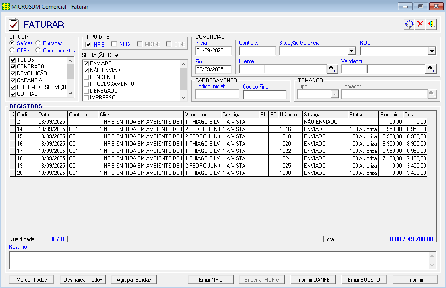The width and height of the screenshot is (446, 288).
Task: Click the exit door icon
Action: click(431, 24)
